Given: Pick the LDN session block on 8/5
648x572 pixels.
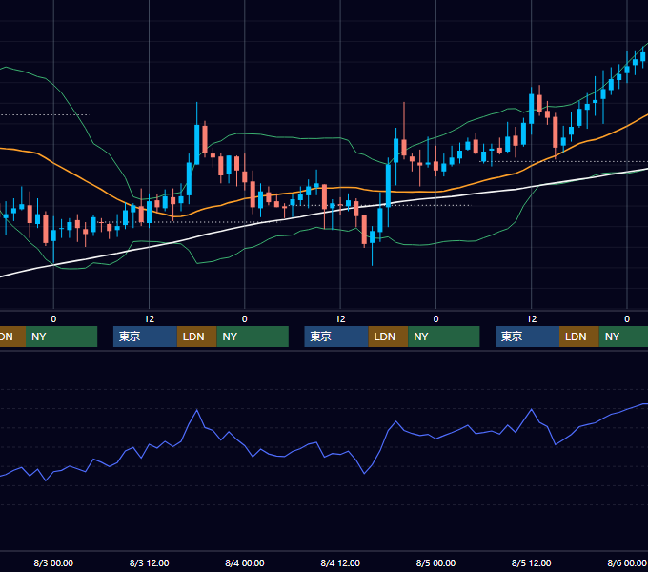Looking at the screenshot, I should coord(579,337).
